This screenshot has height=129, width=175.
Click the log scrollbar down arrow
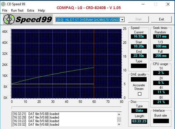[119, 124]
